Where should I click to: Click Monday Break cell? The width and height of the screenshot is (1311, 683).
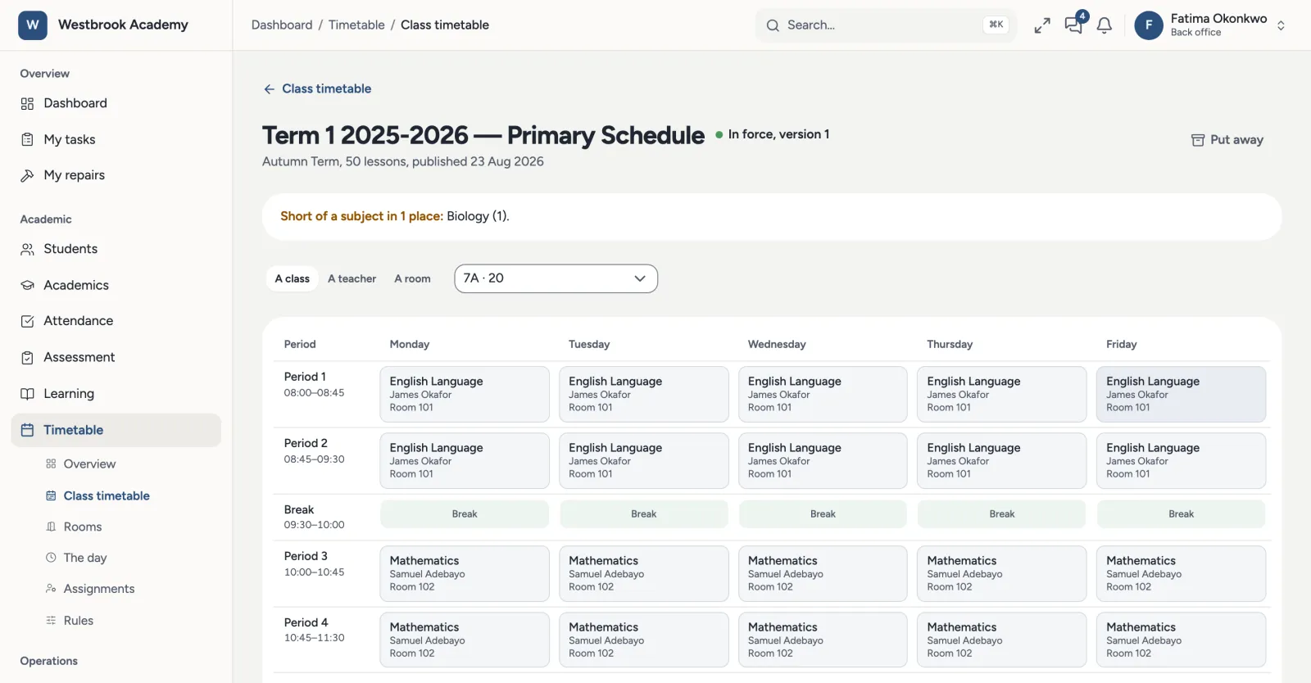(465, 514)
